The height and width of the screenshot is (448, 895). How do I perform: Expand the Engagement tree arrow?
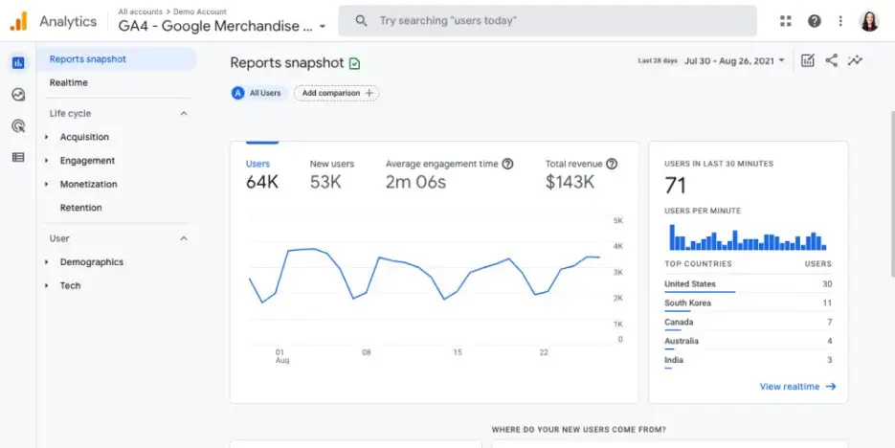[47, 161]
